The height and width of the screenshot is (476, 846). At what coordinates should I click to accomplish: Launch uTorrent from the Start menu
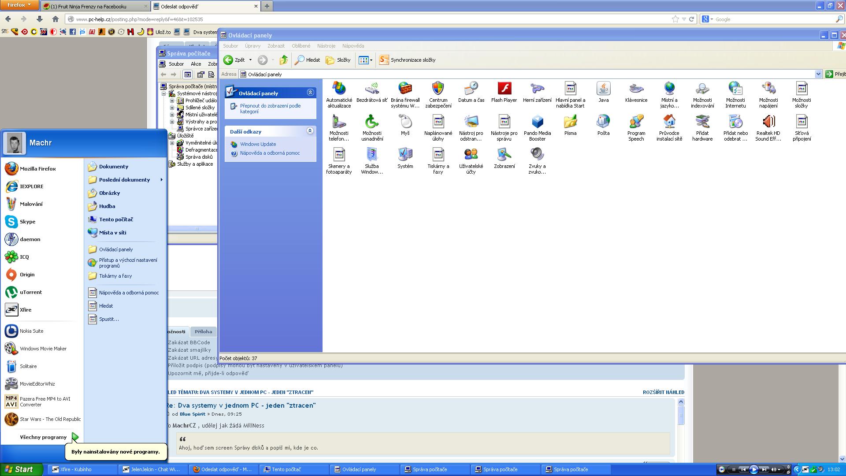[30, 292]
